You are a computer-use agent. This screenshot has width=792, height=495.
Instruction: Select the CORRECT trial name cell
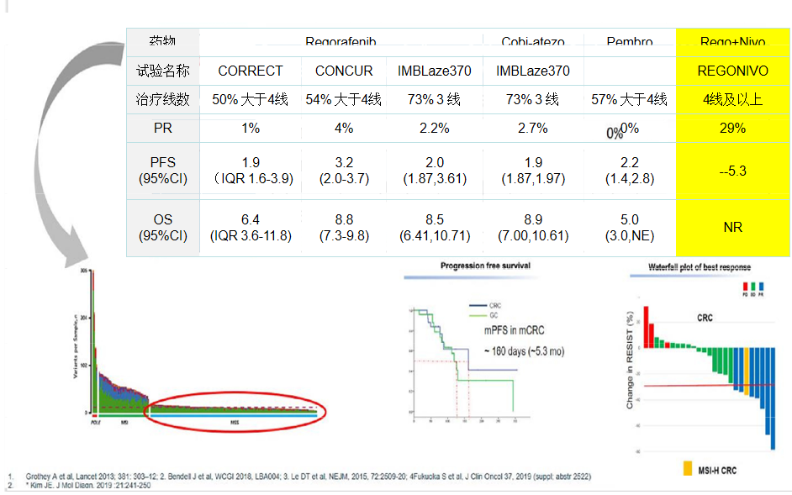pyautogui.click(x=251, y=71)
